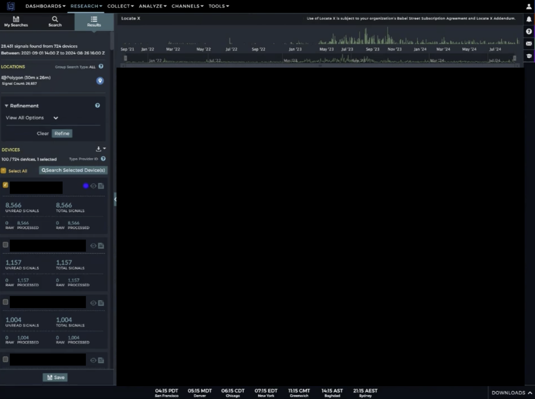Screen dimensions: 535x399
Task: Click Search Selected Device(s) button
Action: (73, 170)
